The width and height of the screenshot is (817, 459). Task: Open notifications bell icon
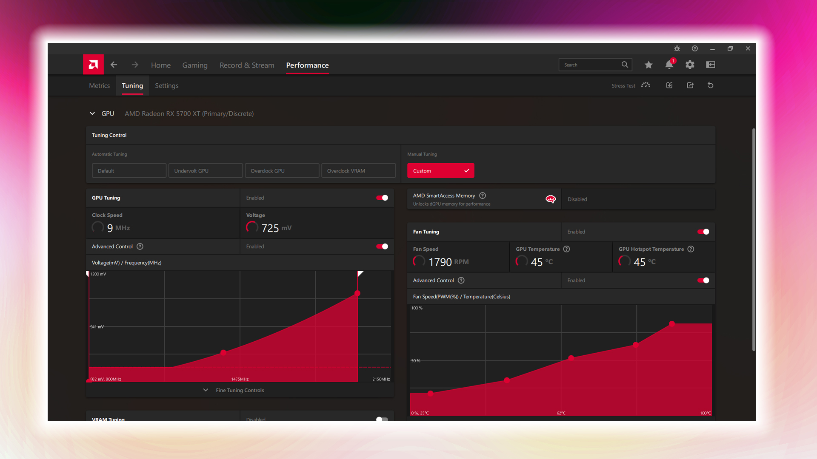(x=669, y=65)
